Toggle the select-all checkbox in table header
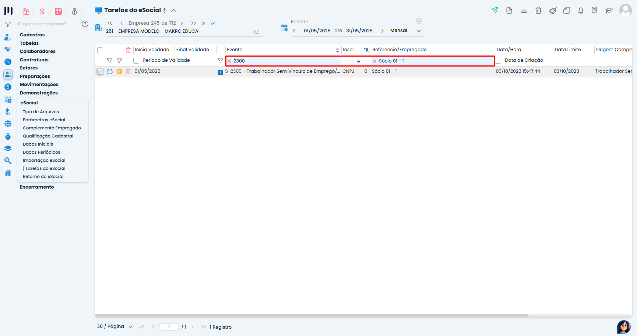637x336 pixels. click(x=100, y=50)
